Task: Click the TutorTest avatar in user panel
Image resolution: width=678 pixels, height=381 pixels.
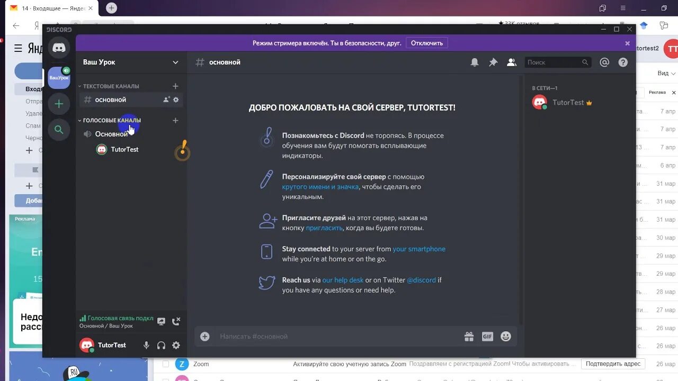Action: [86, 345]
